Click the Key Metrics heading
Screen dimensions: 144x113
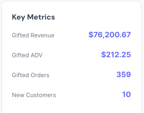point(33,17)
